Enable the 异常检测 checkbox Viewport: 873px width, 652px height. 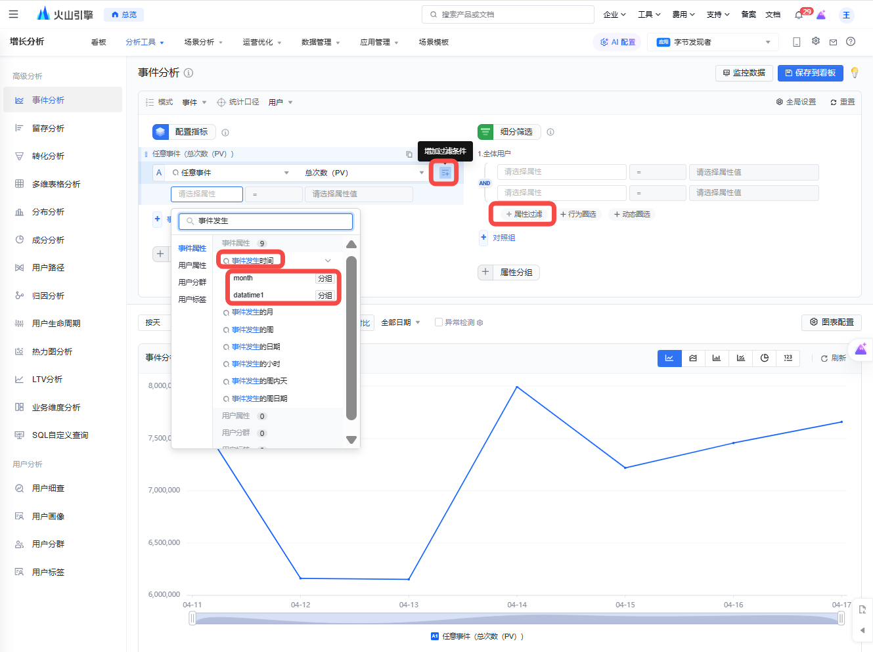pyautogui.click(x=438, y=322)
